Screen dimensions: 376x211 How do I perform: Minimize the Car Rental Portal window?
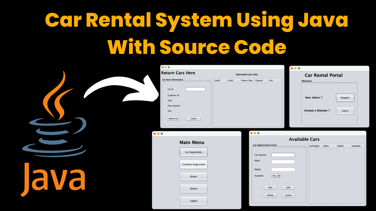296,68
